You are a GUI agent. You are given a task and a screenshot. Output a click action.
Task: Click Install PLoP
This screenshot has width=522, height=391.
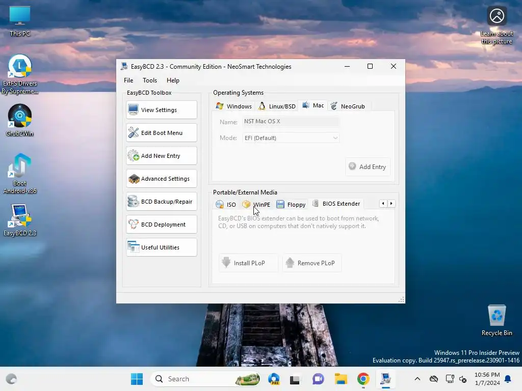point(248,263)
